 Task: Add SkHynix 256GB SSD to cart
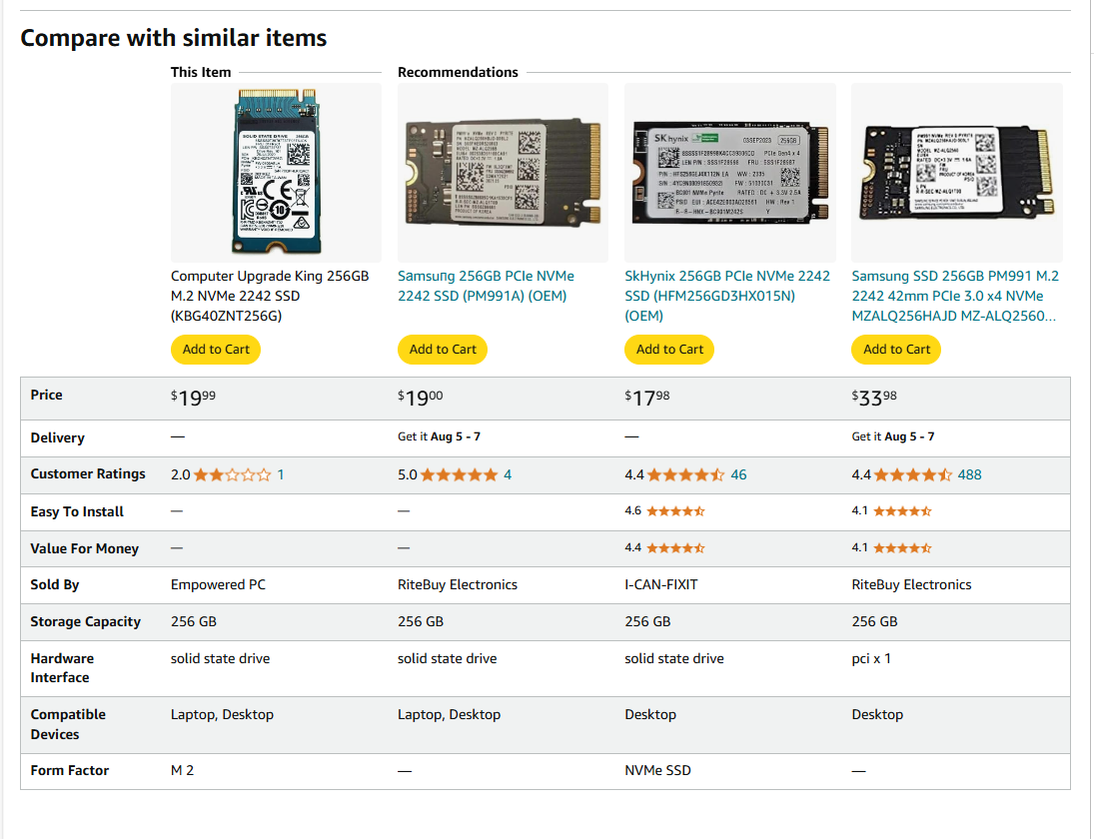pyautogui.click(x=669, y=350)
